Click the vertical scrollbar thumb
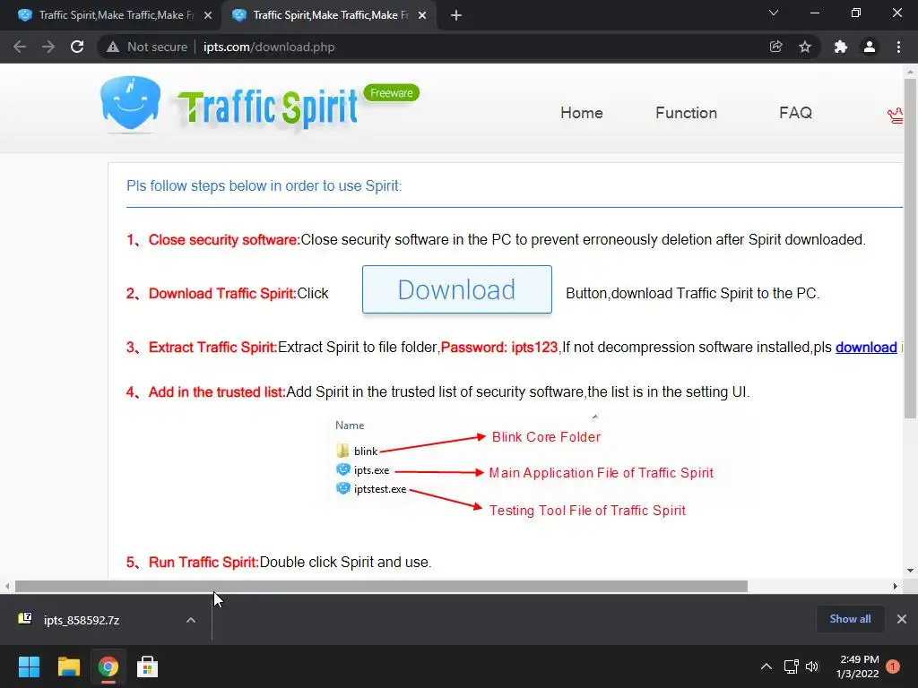Viewport: 918px width, 688px height. (x=910, y=248)
